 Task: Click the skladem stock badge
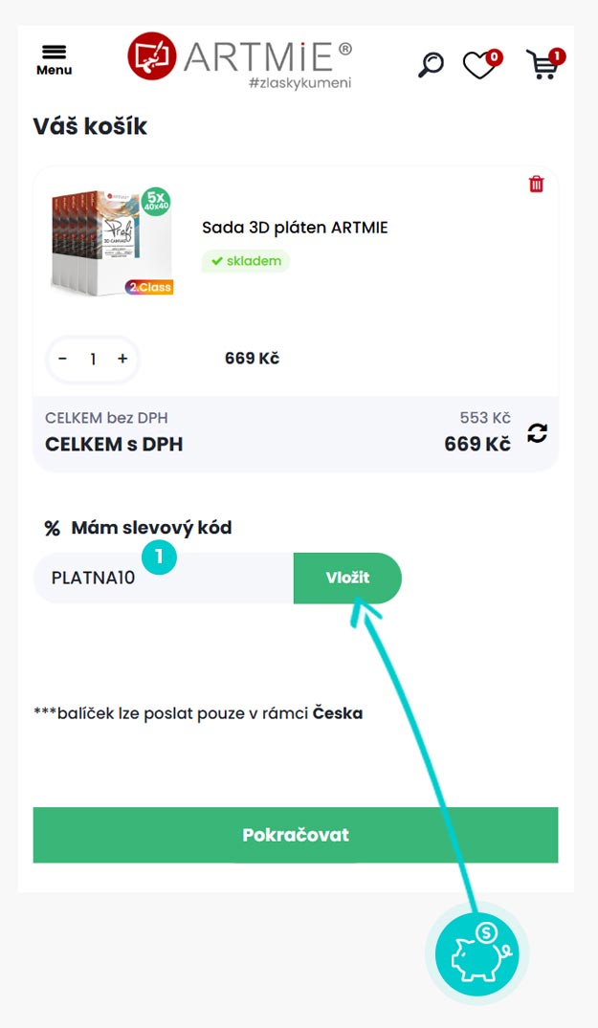tap(245, 261)
